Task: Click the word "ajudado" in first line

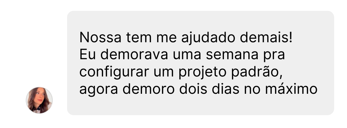Action: [208, 38]
